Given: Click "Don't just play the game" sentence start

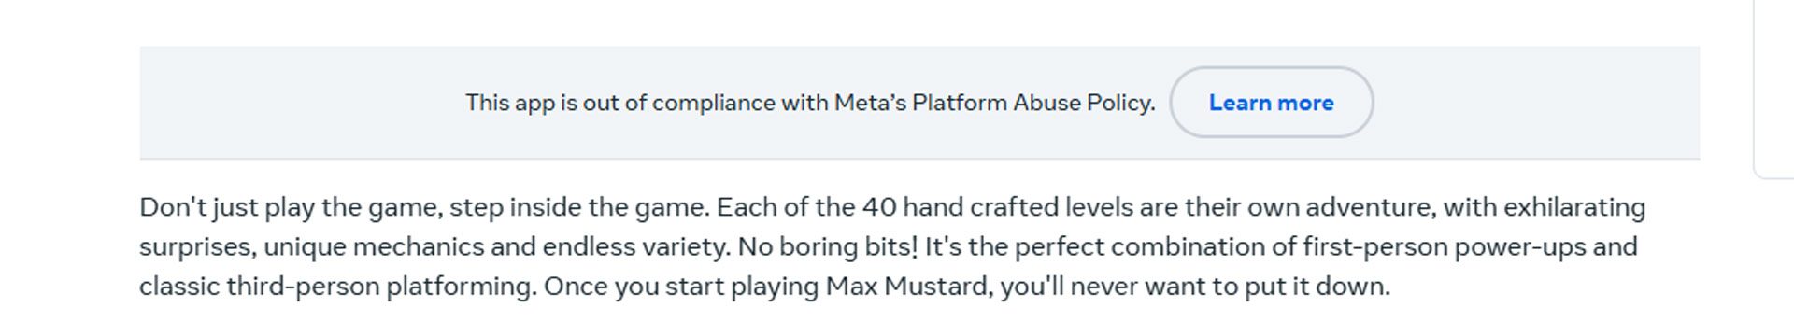Looking at the screenshot, I should [x=290, y=207].
